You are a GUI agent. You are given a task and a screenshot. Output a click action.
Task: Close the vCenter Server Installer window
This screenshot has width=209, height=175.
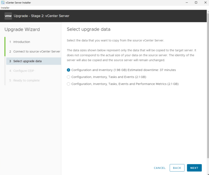tap(206, 2)
